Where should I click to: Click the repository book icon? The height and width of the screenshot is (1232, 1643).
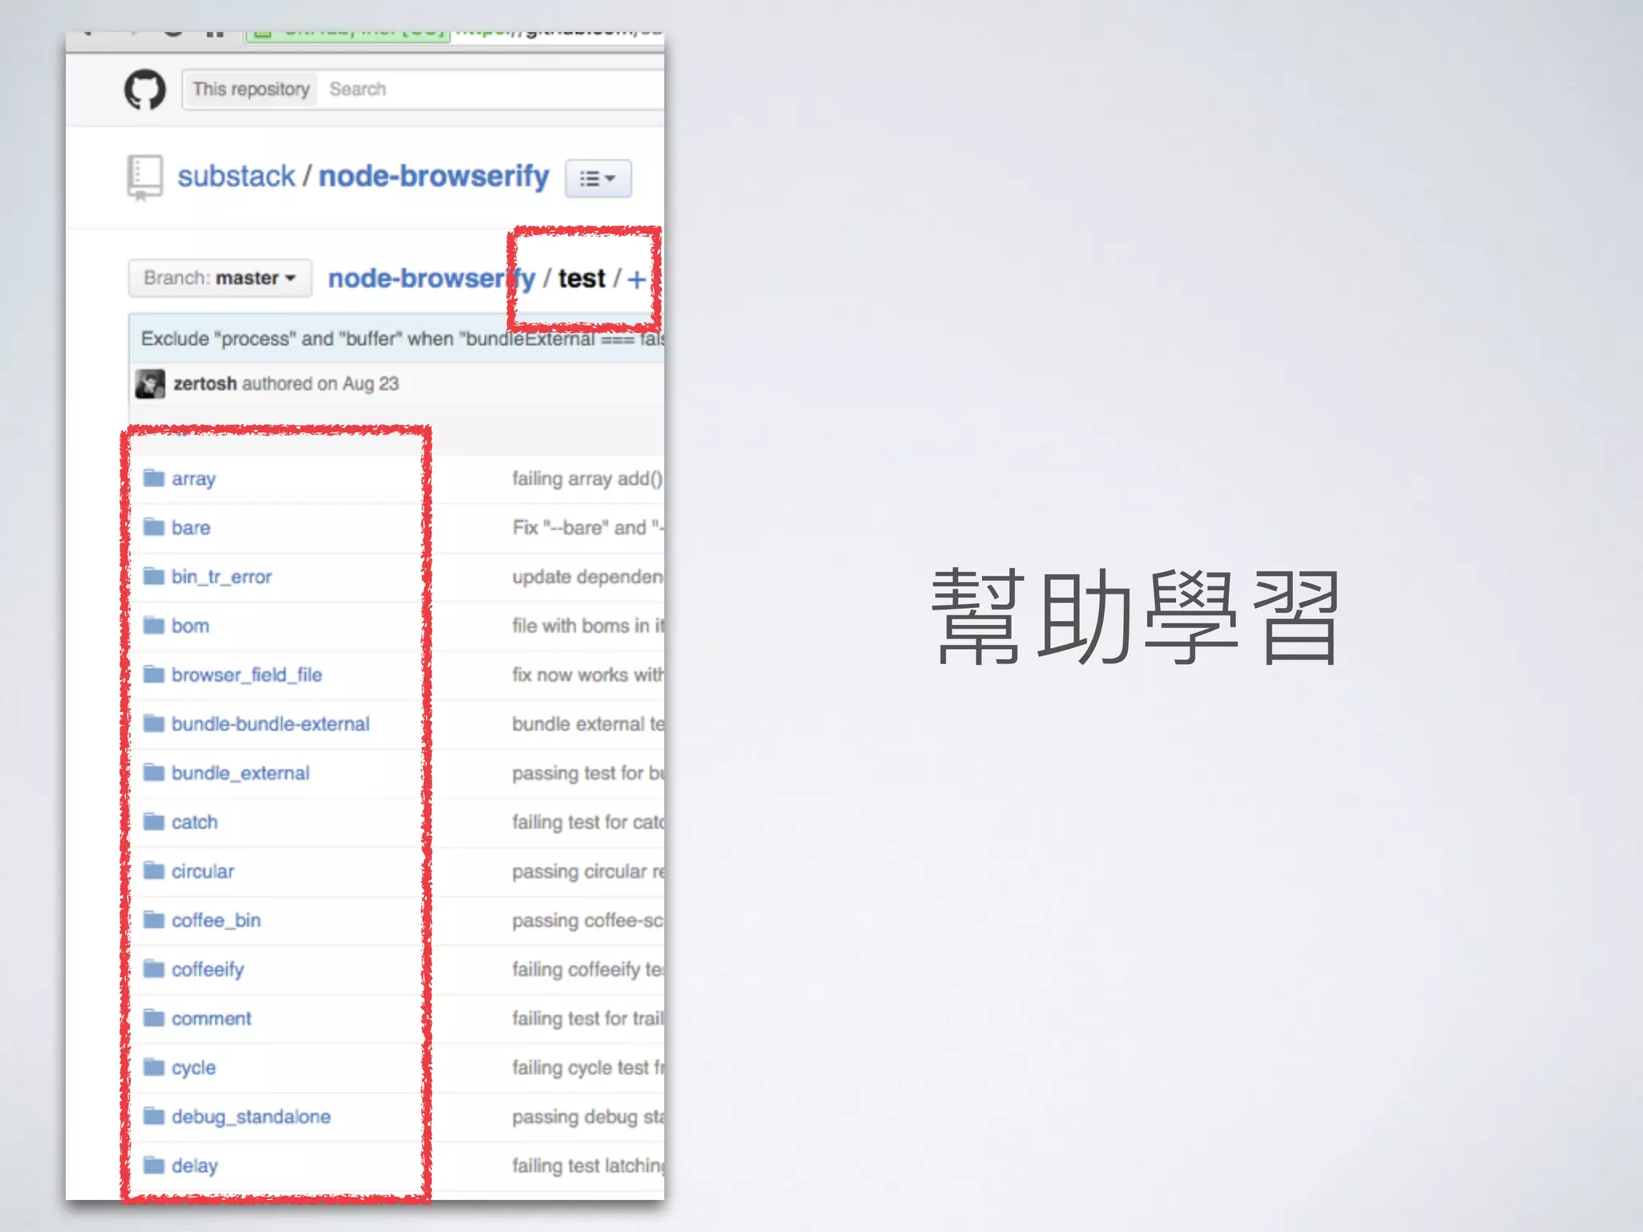click(x=144, y=176)
